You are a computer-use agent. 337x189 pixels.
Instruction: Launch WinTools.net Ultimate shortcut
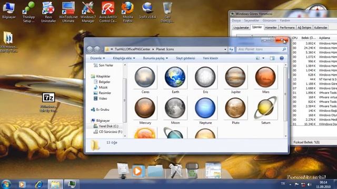(x=68, y=12)
